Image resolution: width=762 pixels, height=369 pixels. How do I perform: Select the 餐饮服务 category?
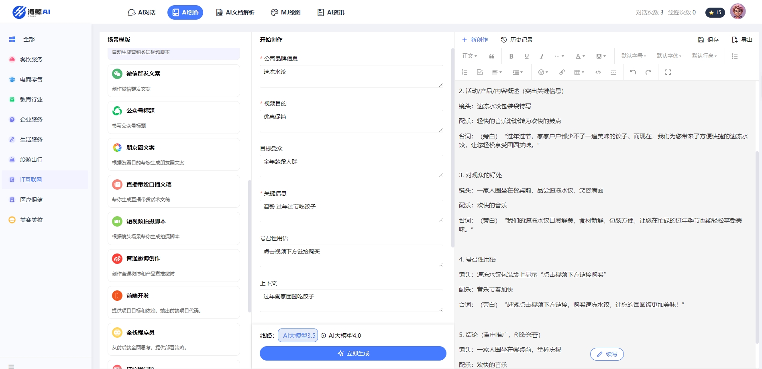(x=44, y=59)
